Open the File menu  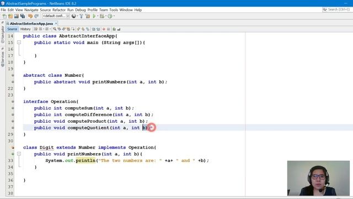point(3,10)
